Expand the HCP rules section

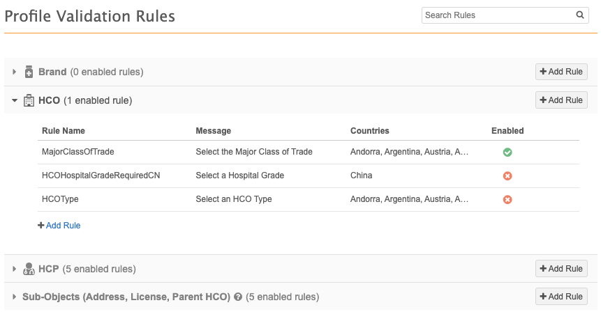tap(14, 269)
